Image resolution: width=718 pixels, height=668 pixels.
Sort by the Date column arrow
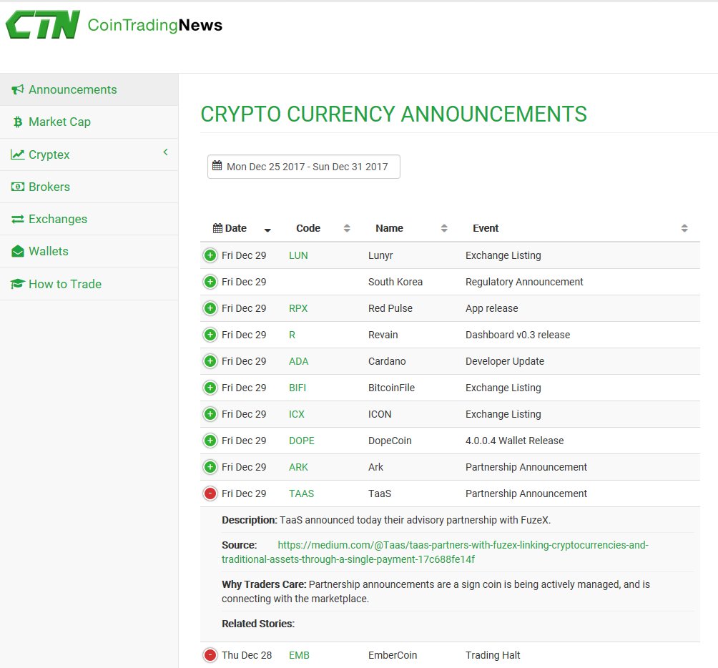pyautogui.click(x=268, y=230)
